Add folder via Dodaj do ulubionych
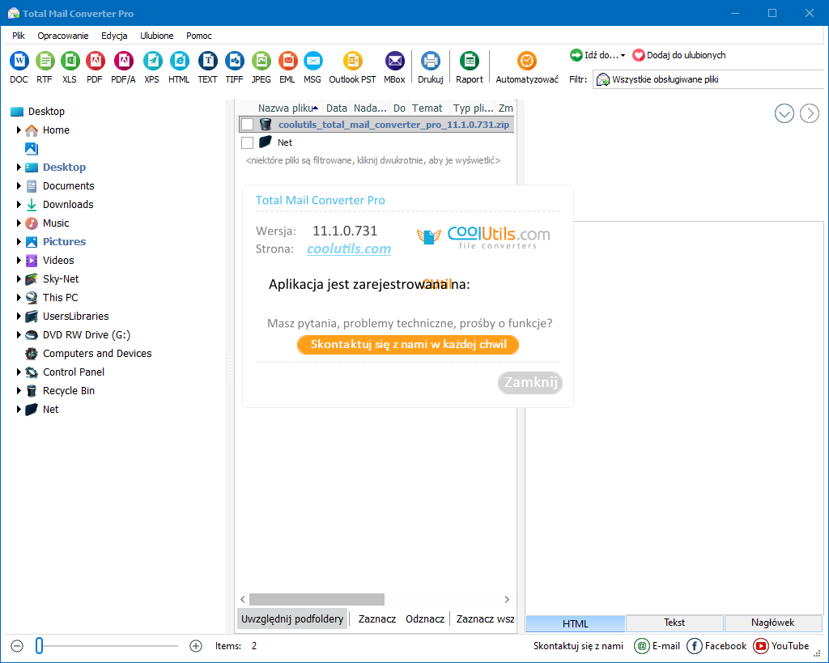The image size is (829, 663). coord(679,55)
